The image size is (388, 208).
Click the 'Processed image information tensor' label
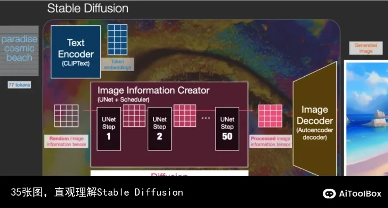(271, 141)
